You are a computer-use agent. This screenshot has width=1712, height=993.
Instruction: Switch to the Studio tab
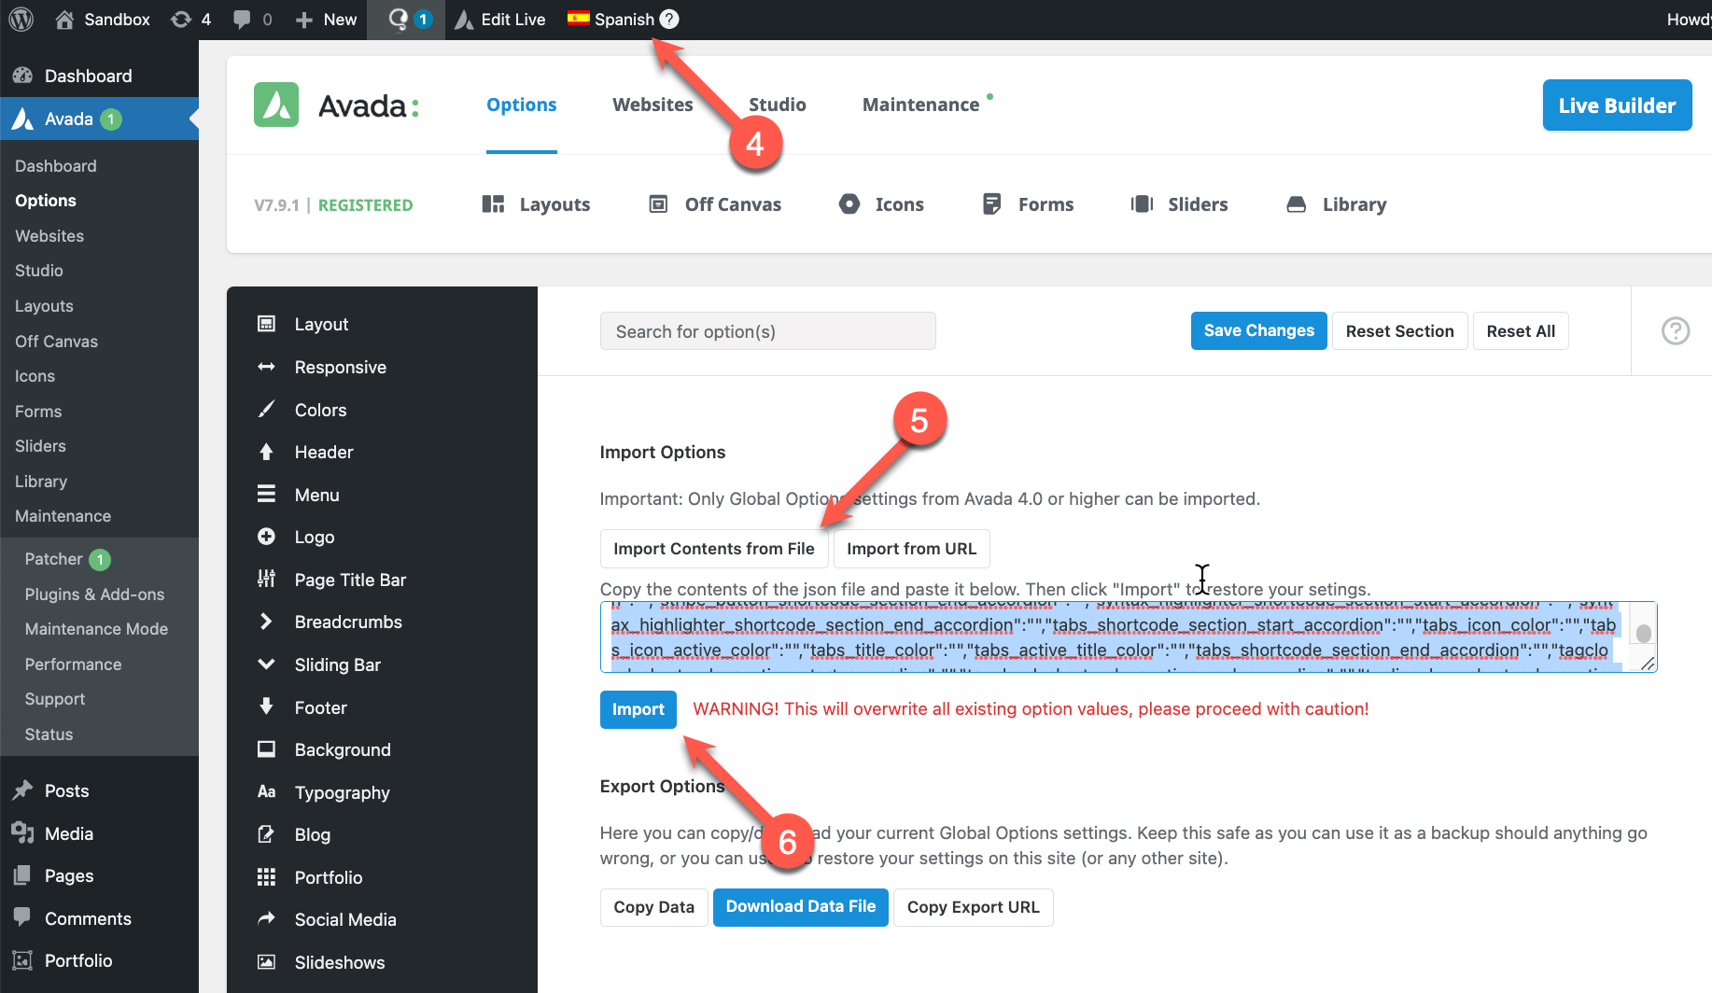777,105
